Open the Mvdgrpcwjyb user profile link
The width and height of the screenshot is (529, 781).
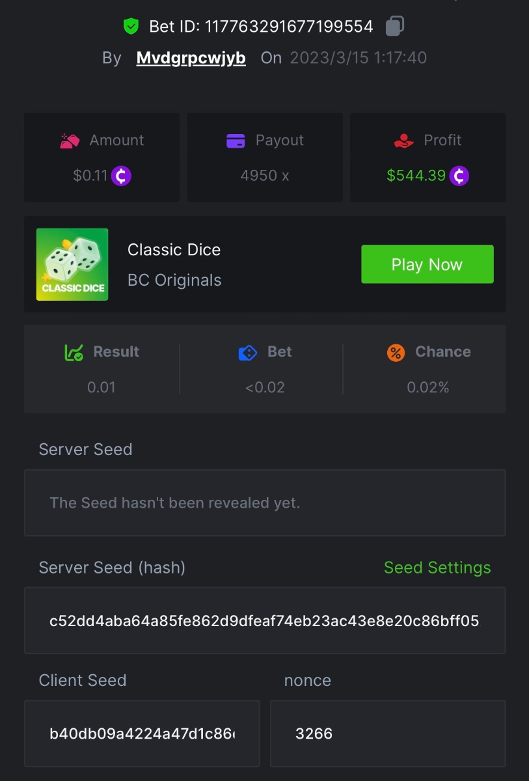tap(191, 58)
